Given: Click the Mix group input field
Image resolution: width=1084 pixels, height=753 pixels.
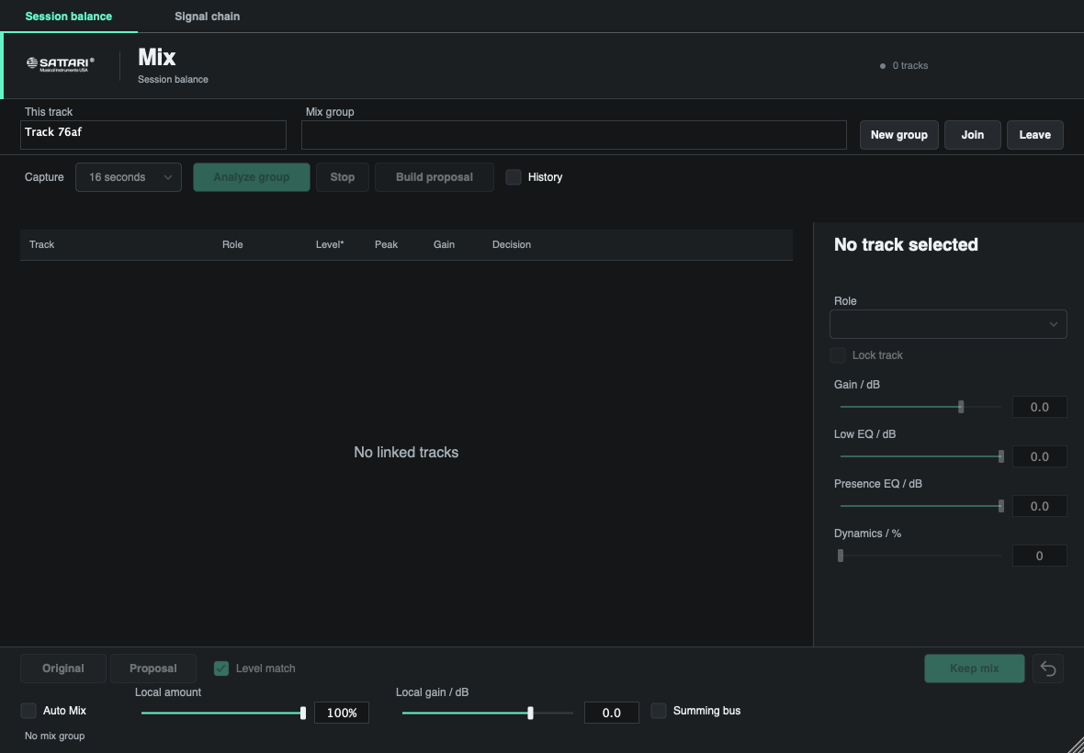Looking at the screenshot, I should (x=574, y=135).
